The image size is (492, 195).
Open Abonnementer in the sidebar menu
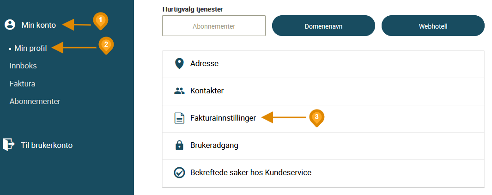tap(35, 101)
